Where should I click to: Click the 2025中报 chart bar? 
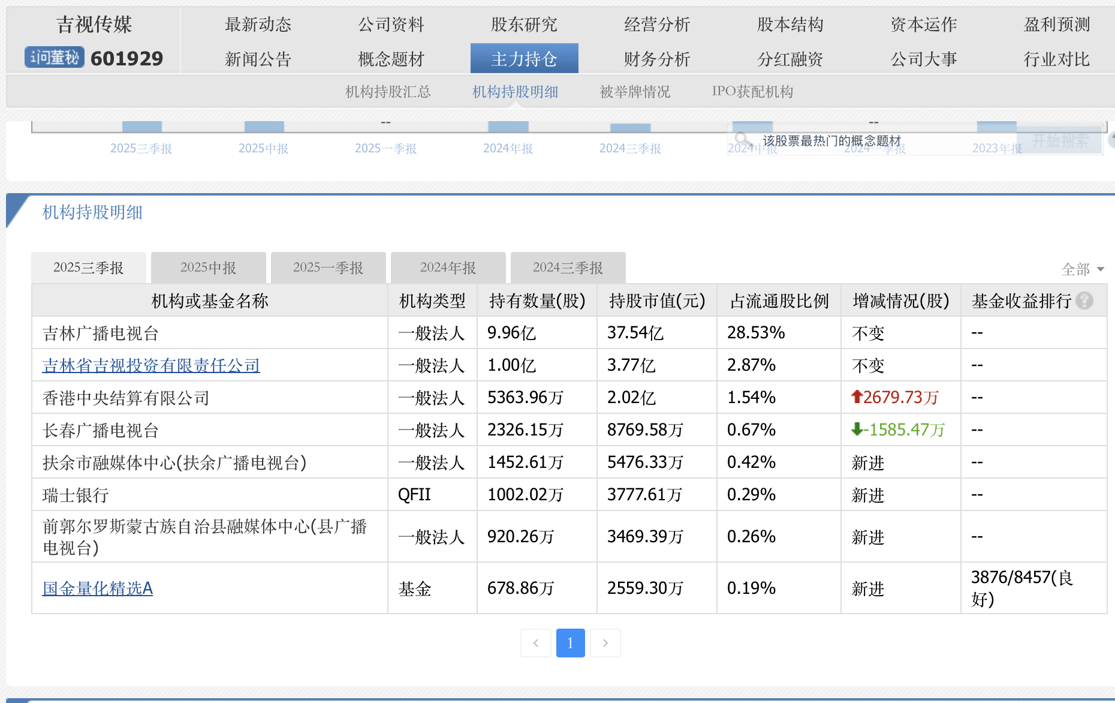(x=264, y=127)
